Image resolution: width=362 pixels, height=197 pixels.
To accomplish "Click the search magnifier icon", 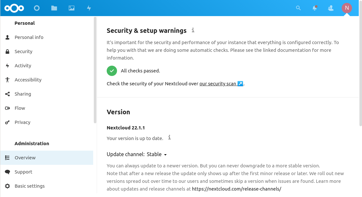I will point(298,8).
